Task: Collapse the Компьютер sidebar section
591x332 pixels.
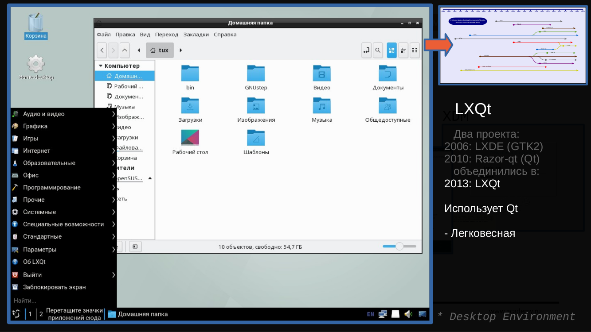Action: pyautogui.click(x=101, y=66)
